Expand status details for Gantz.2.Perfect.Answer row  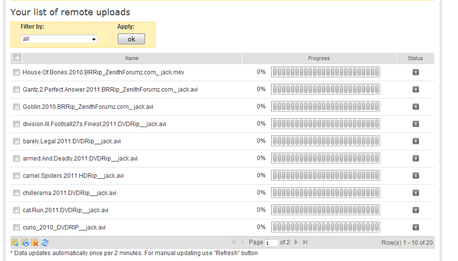416,90
